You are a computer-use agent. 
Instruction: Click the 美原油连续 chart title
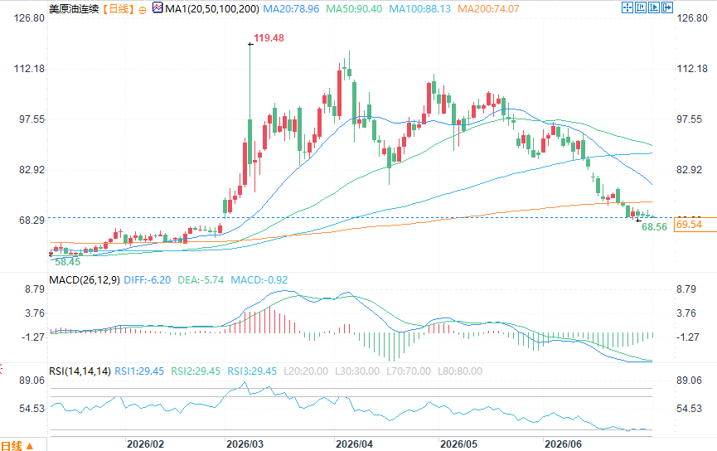pos(74,8)
